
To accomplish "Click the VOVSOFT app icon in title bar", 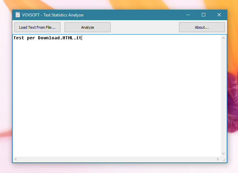I will point(18,15).
